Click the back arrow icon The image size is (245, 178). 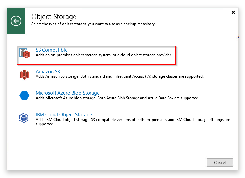pyautogui.click(x=16, y=21)
